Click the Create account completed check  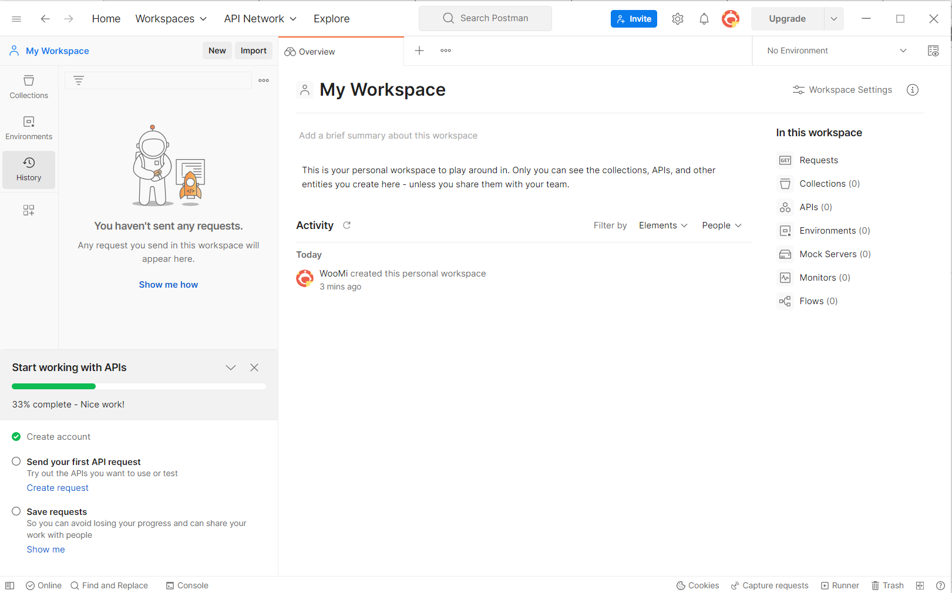coord(16,437)
